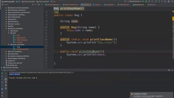
Task: Select the Dog file in the project tree
Action: coord(18,47)
